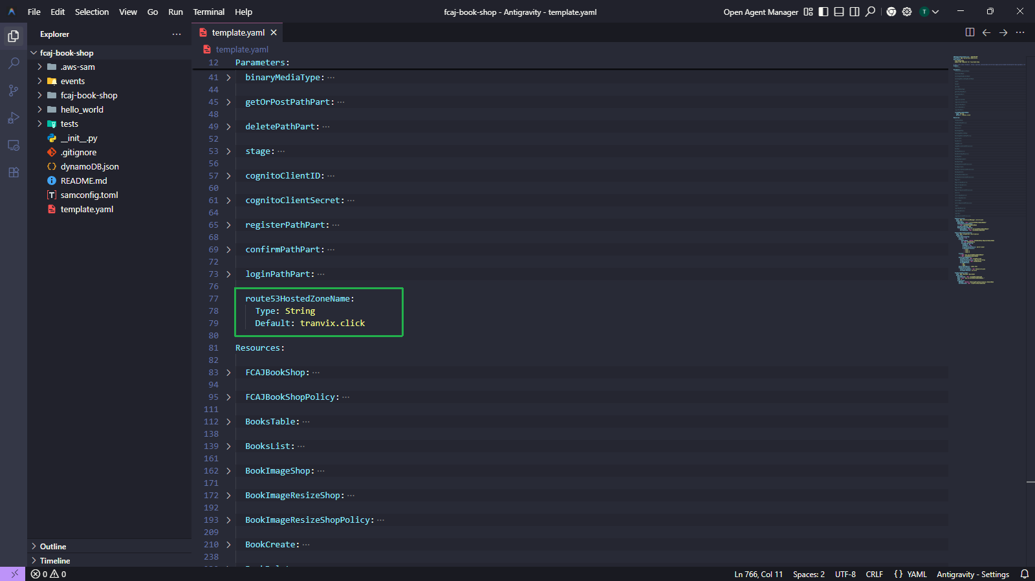Open the Explorer view in activity bar
1035x581 pixels.
14,36
